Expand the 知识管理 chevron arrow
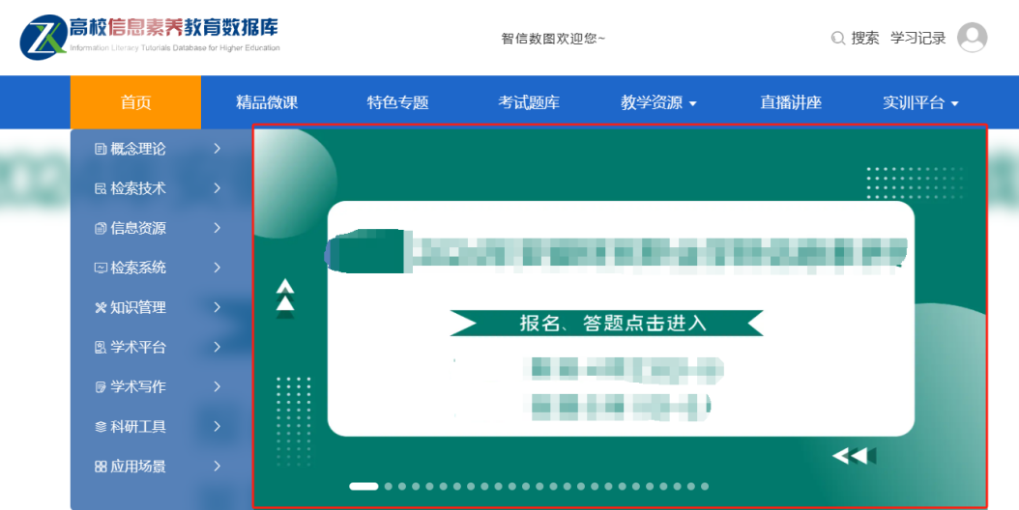Viewport: 1019px width, 510px height. pyautogui.click(x=218, y=307)
